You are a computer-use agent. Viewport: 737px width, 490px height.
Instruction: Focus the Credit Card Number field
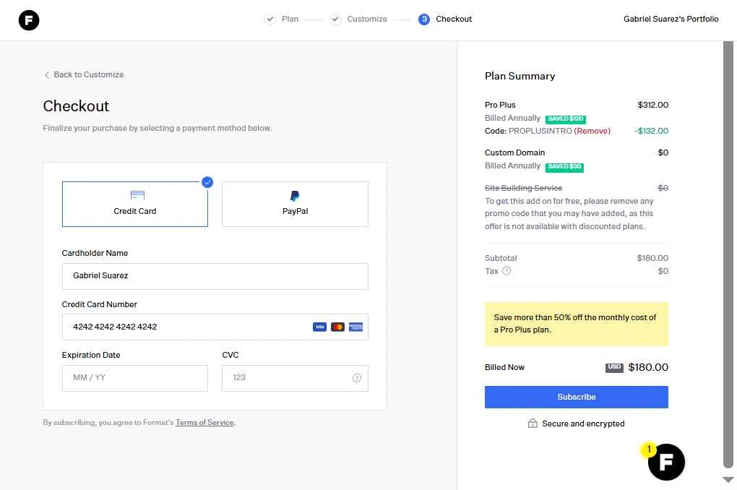215,327
